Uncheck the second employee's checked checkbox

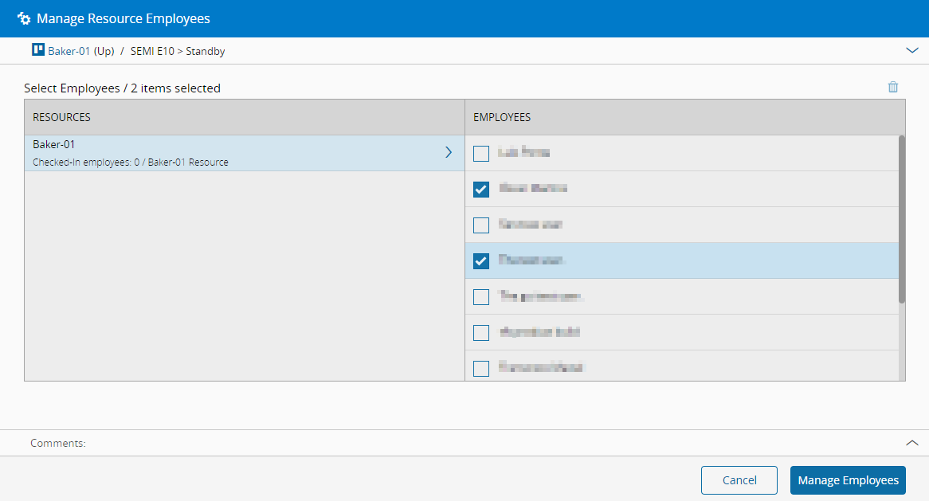pos(481,190)
